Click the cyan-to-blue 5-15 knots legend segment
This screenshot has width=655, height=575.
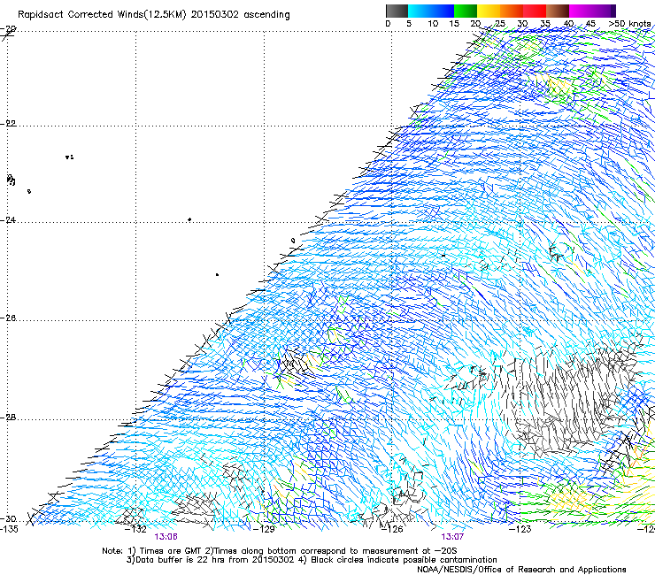[x=431, y=11]
